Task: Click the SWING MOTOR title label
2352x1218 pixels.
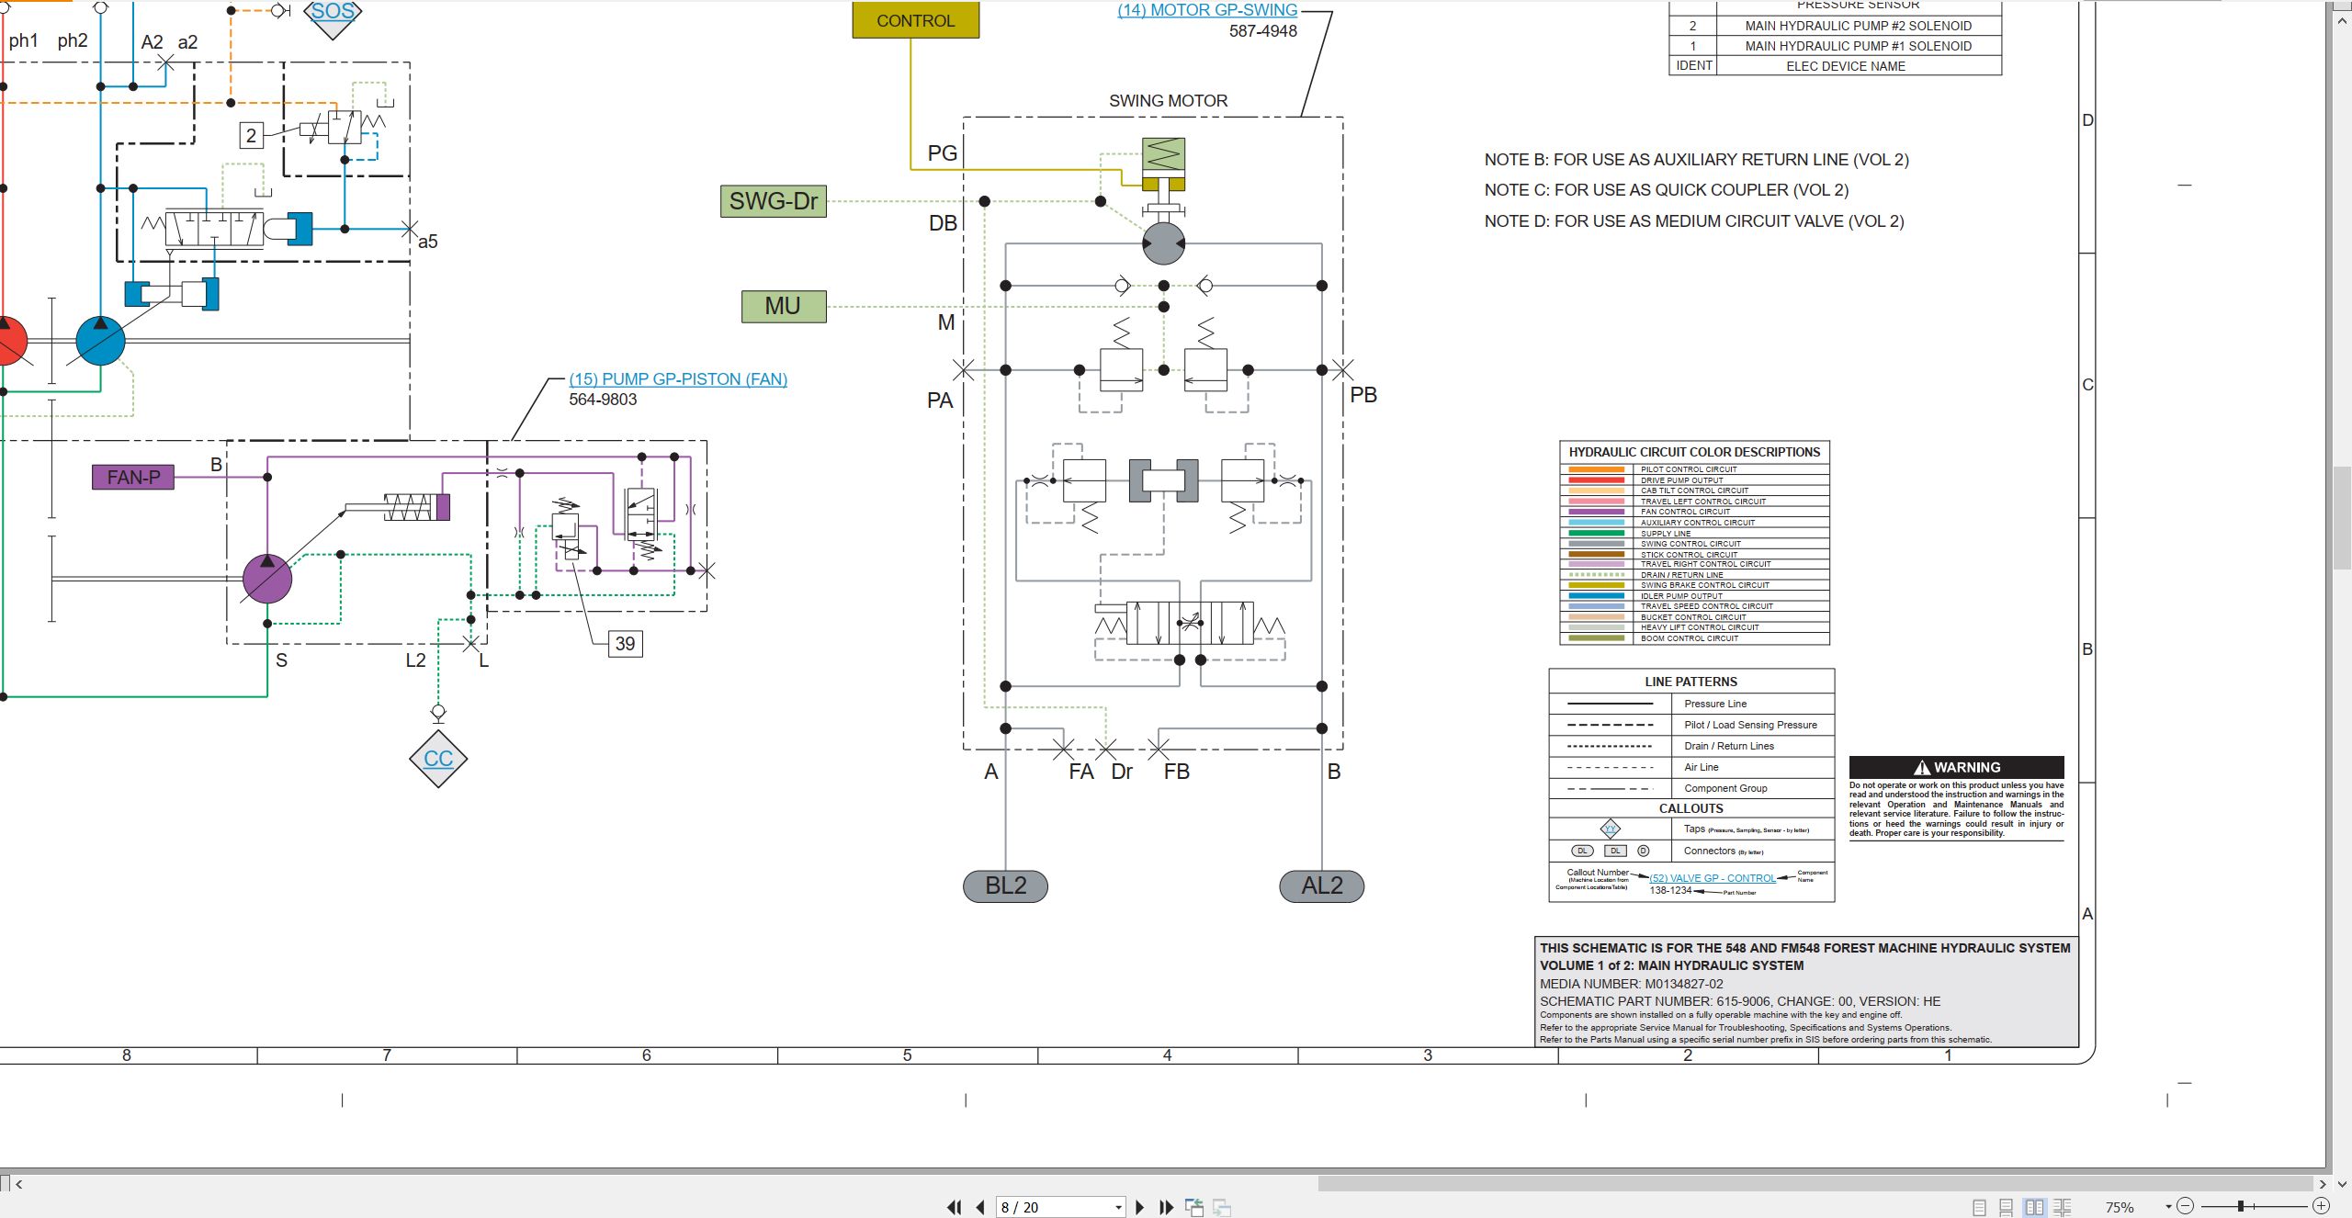Action: click(x=1168, y=101)
